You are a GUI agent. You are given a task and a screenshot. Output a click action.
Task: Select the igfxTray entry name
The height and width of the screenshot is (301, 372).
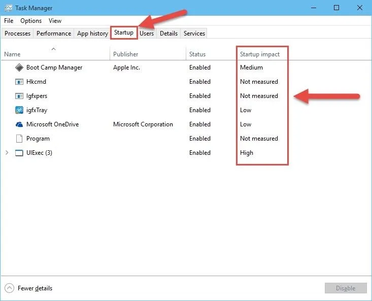point(37,110)
